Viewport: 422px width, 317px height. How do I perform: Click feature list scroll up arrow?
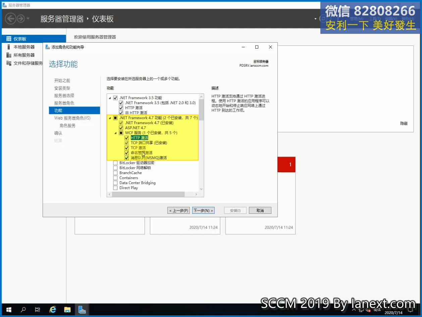pos(201,97)
